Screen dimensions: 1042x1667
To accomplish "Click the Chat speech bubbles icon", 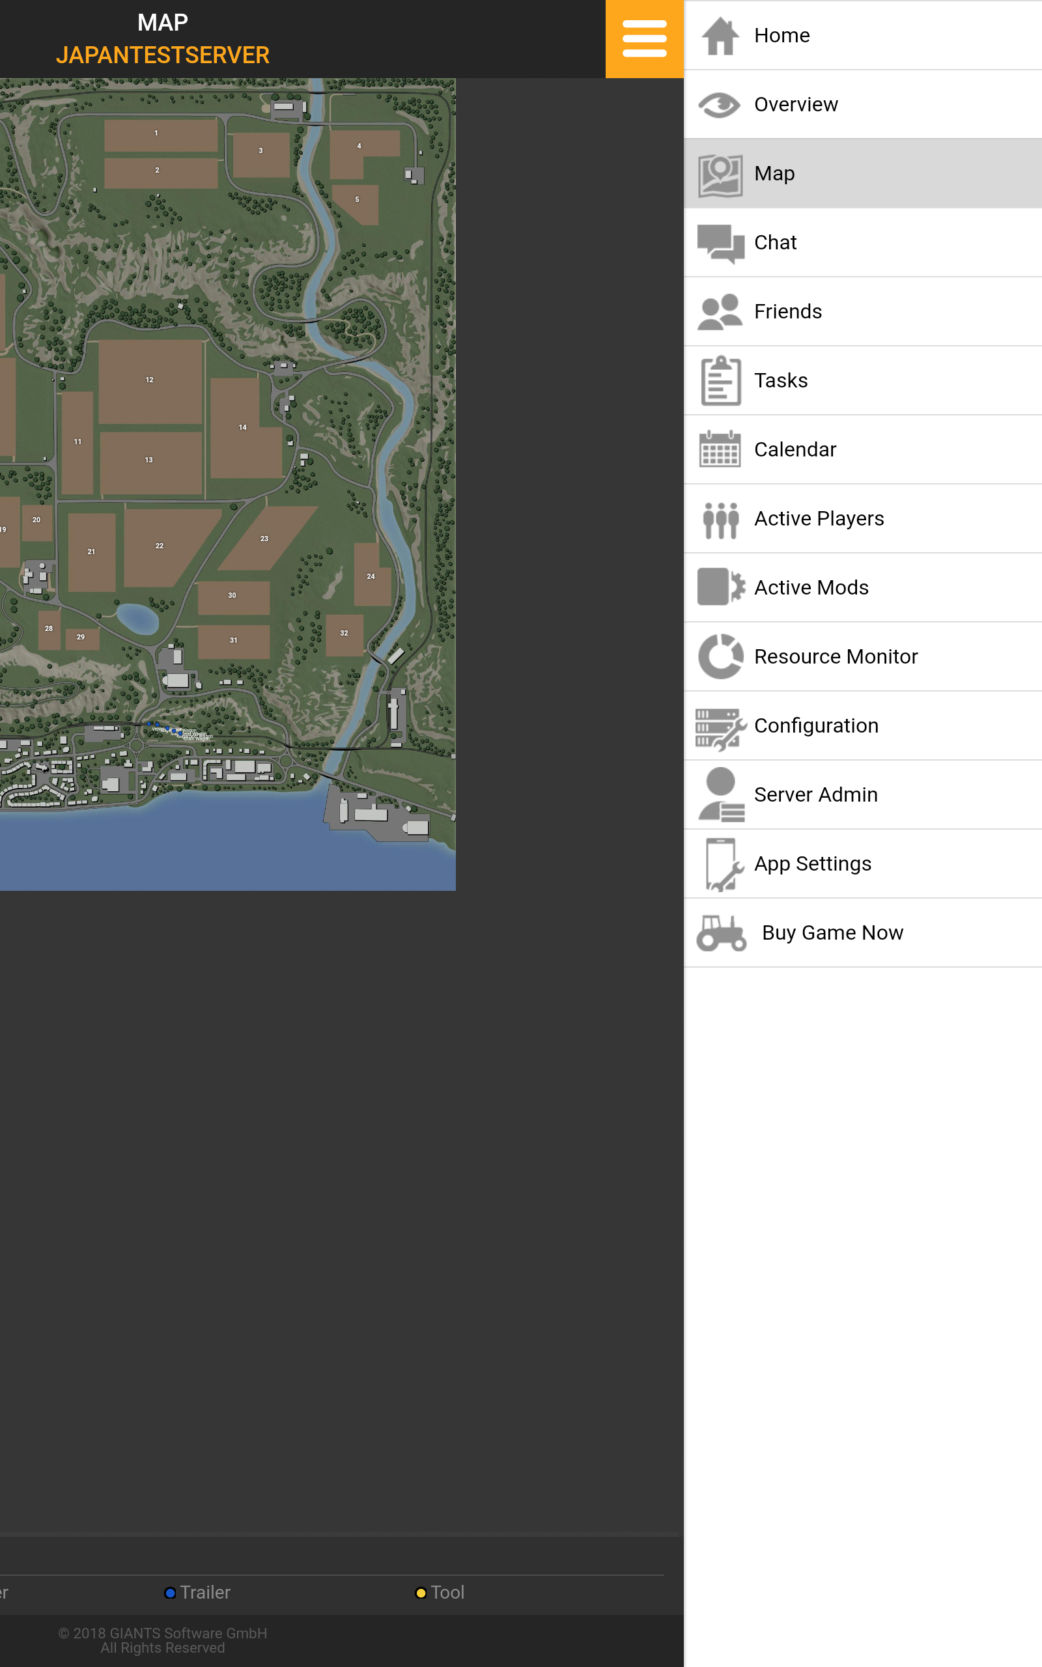I will click(x=720, y=243).
